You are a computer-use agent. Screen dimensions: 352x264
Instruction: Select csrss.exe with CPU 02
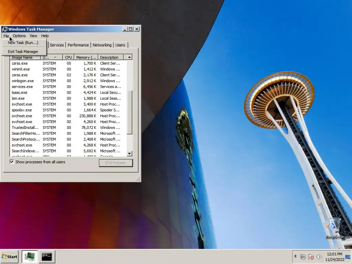point(68,75)
